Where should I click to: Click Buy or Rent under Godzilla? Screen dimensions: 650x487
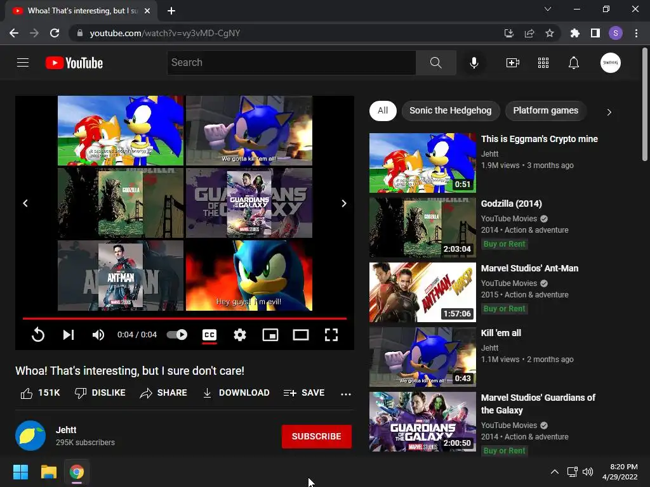504,244
